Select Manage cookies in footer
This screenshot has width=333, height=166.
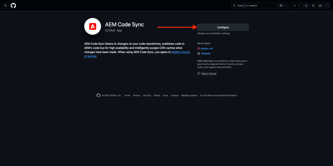tap(189, 95)
